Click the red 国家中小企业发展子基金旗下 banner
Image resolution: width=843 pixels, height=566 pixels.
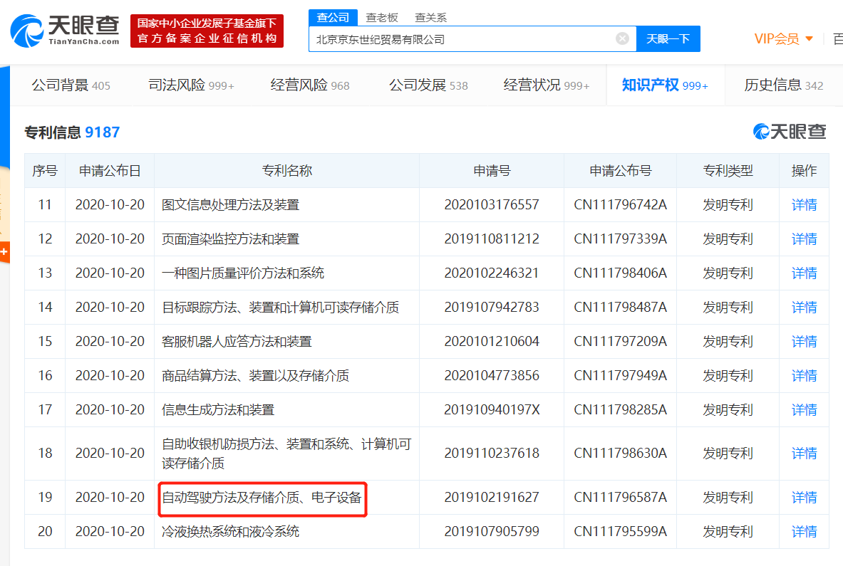coord(207,31)
